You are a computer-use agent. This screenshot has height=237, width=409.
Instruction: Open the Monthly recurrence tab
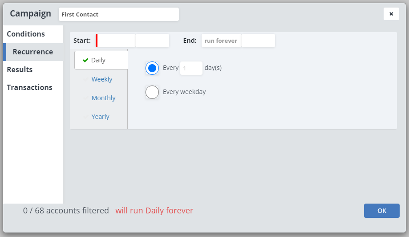pyautogui.click(x=103, y=98)
